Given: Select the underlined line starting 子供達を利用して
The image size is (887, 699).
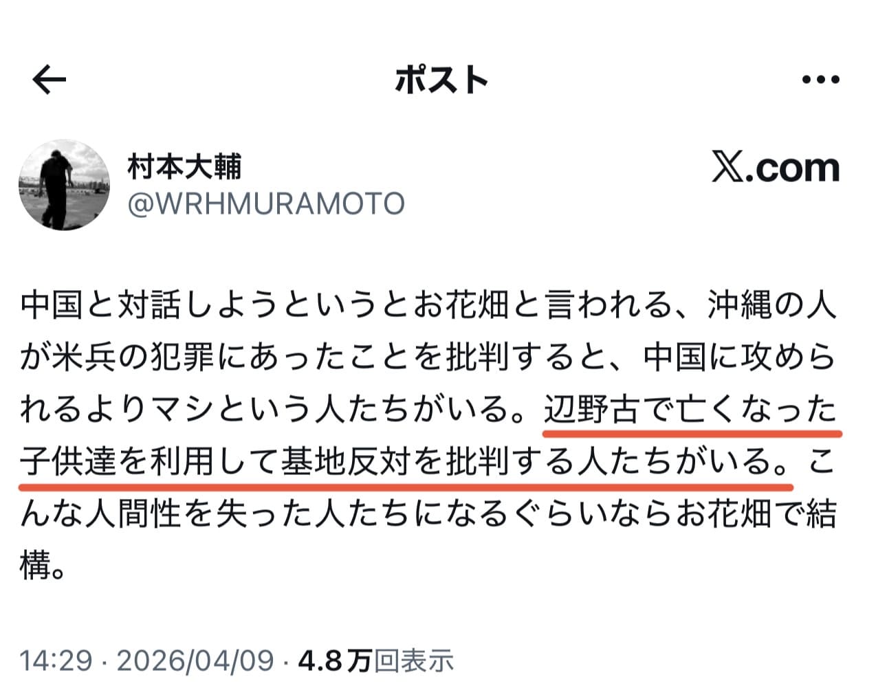Looking at the screenshot, I should click(404, 462).
